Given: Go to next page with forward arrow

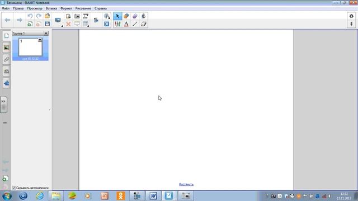Looking at the screenshot, I should [x=20, y=20].
